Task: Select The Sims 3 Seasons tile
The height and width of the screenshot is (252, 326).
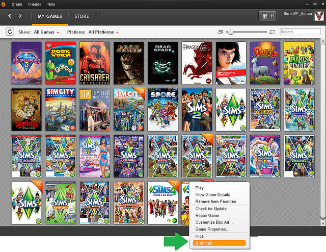Action: [231, 157]
